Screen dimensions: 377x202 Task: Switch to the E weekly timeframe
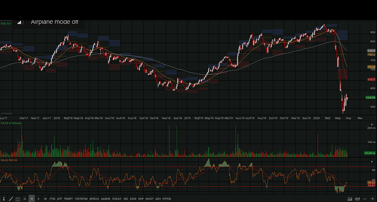tap(38, 199)
